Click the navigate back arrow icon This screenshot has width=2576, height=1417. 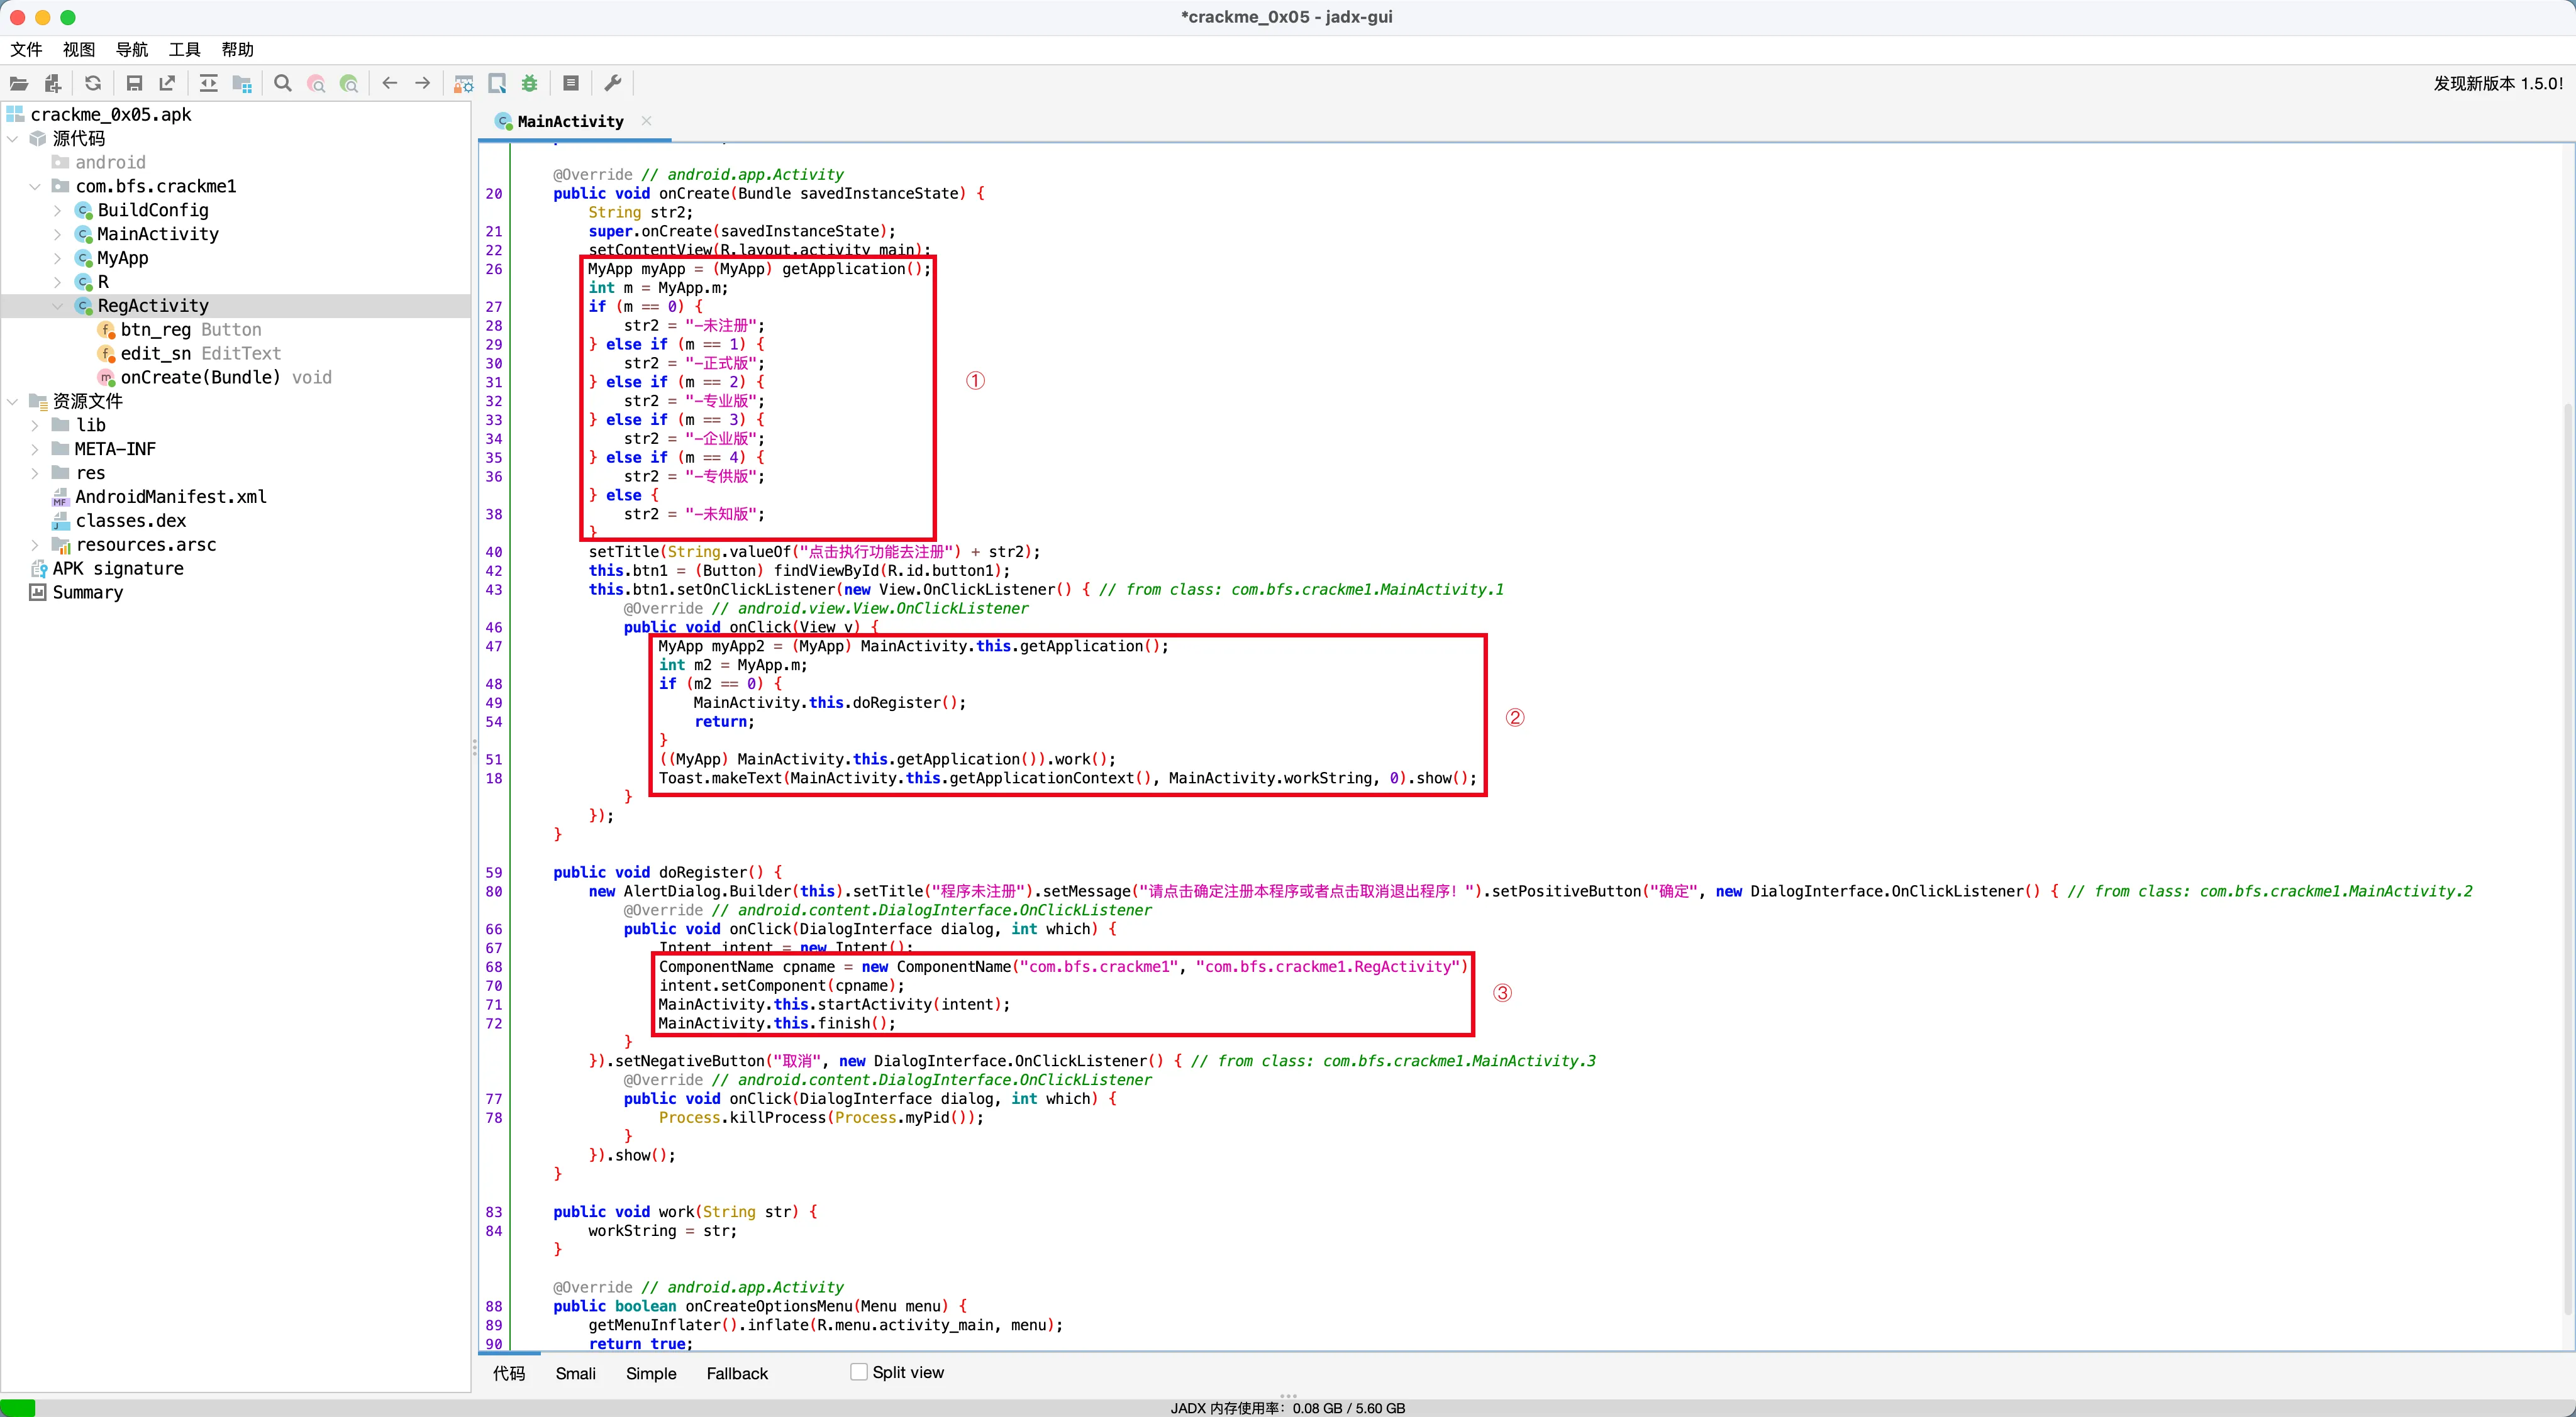[x=390, y=84]
